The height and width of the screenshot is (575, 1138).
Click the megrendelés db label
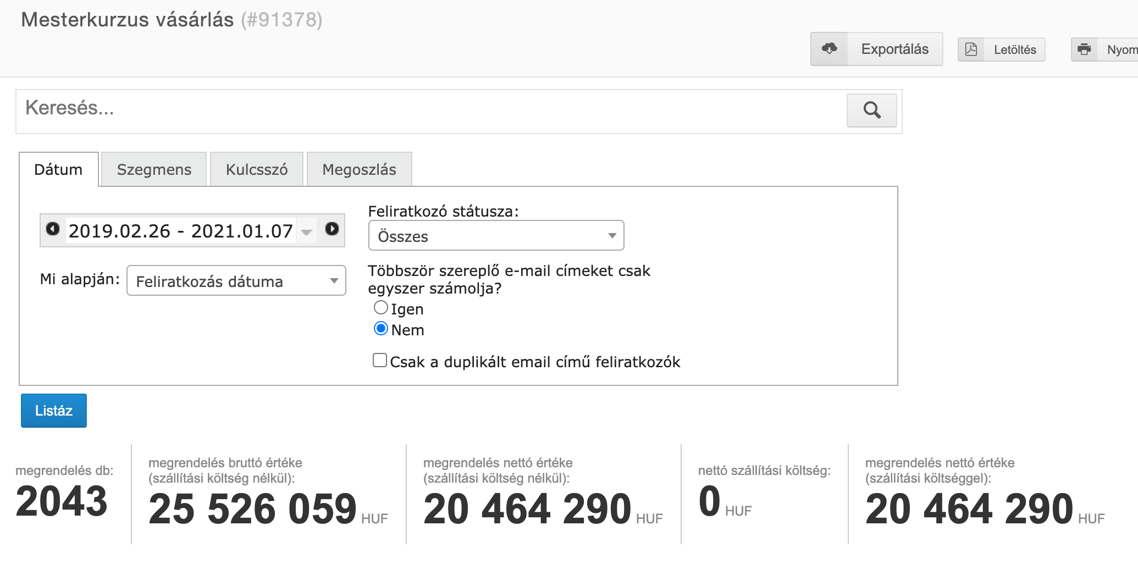coord(64,471)
